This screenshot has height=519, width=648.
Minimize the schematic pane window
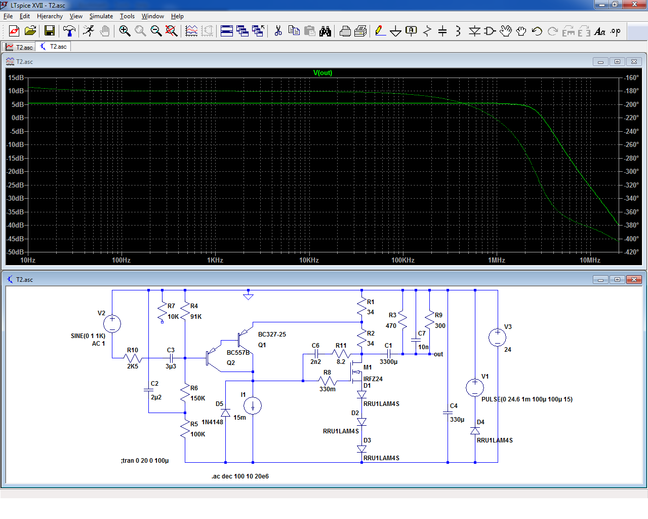coord(600,280)
